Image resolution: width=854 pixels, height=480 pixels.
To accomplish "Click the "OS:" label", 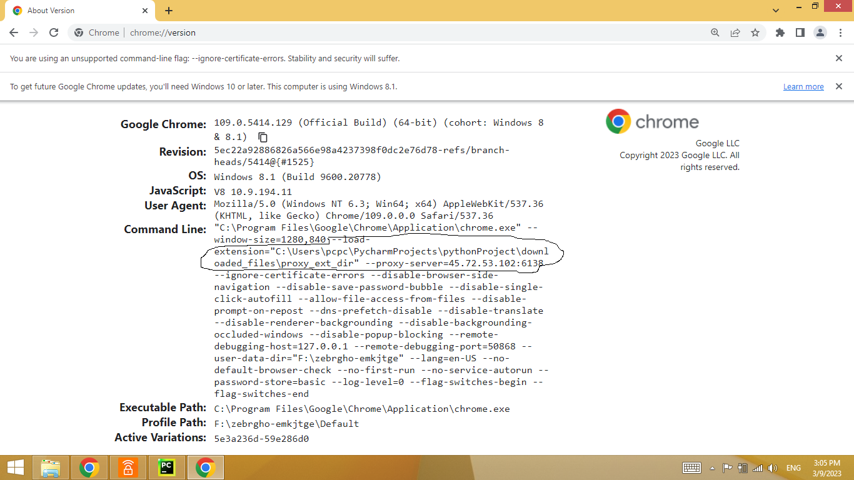I will point(197,176).
